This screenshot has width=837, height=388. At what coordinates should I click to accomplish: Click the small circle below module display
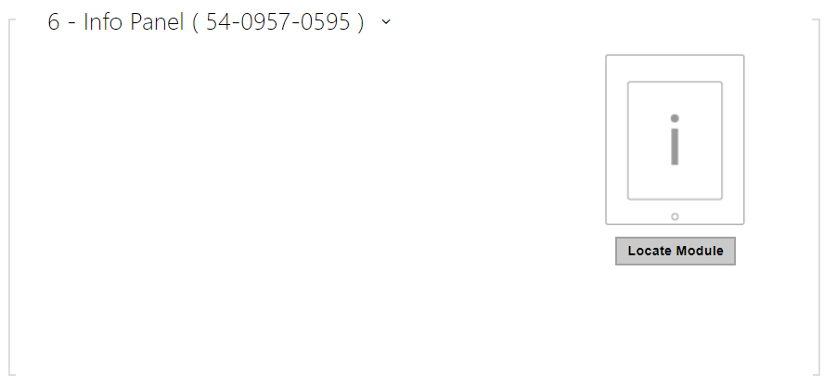675,216
